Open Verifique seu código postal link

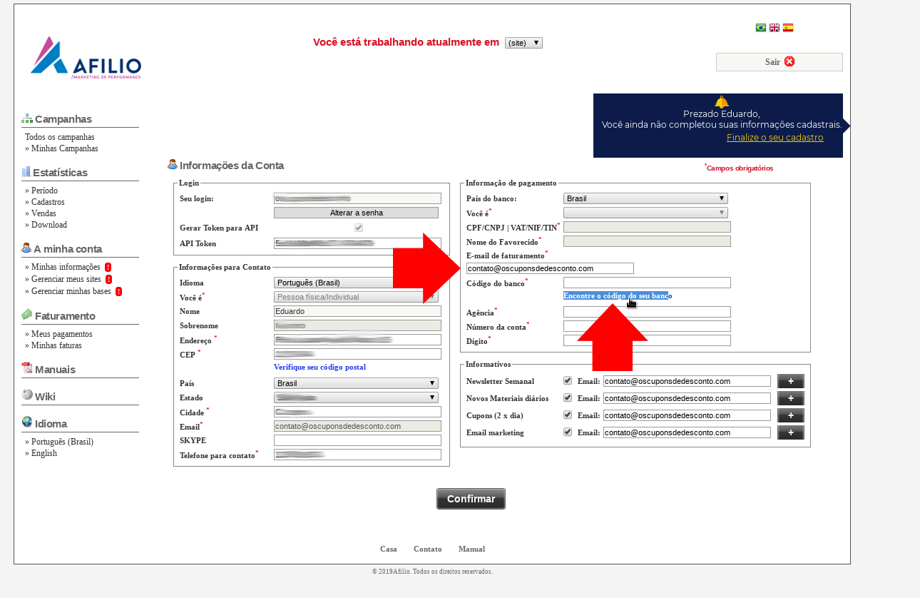[x=320, y=367]
